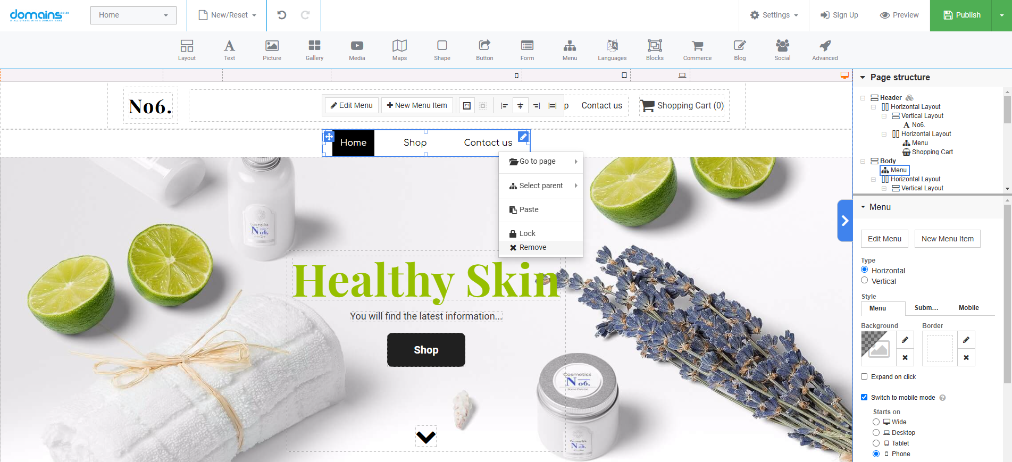Click the undo arrow icon
The width and height of the screenshot is (1012, 462).
tap(282, 15)
